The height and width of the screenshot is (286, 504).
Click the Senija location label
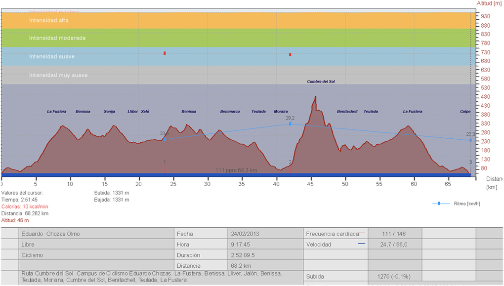[x=109, y=112]
